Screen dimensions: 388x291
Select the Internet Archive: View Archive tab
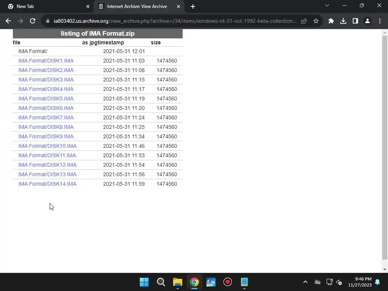pos(139,7)
